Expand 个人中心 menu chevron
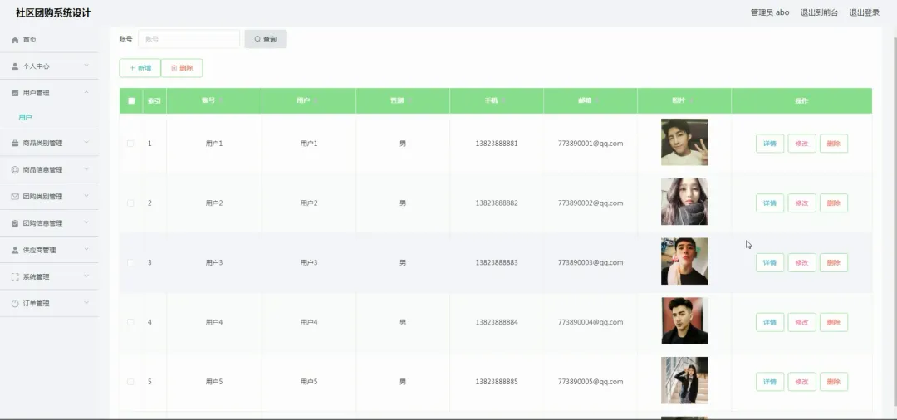Viewport: 897px width, 420px height. (x=86, y=66)
